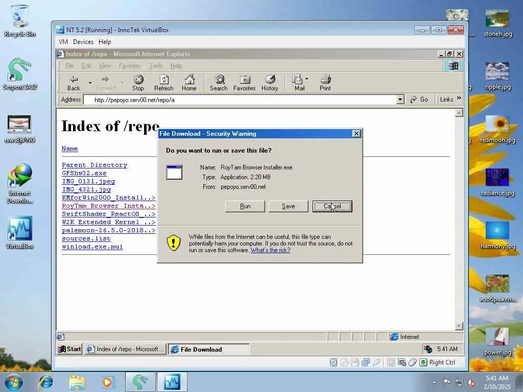Click the Run button in download dialog
The height and width of the screenshot is (392, 523).
pos(245,206)
